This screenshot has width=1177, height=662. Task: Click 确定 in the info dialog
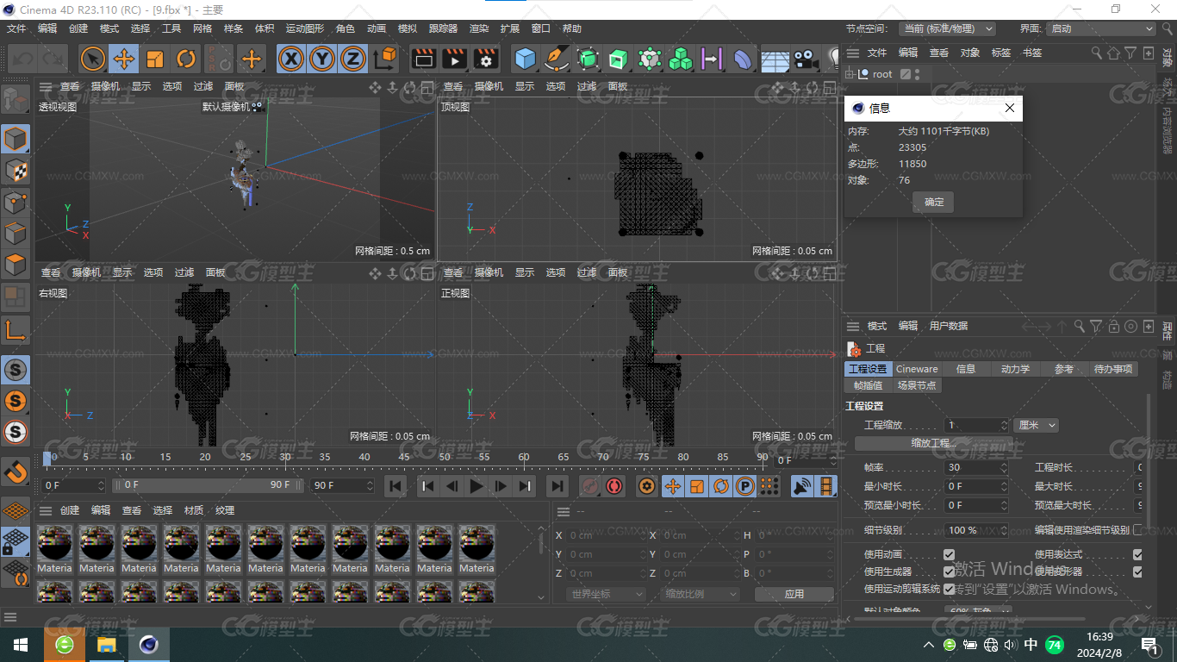934,203
